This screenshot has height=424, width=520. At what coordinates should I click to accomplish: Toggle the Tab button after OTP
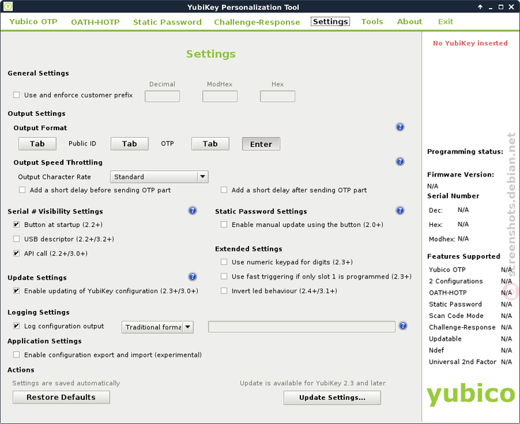click(211, 143)
